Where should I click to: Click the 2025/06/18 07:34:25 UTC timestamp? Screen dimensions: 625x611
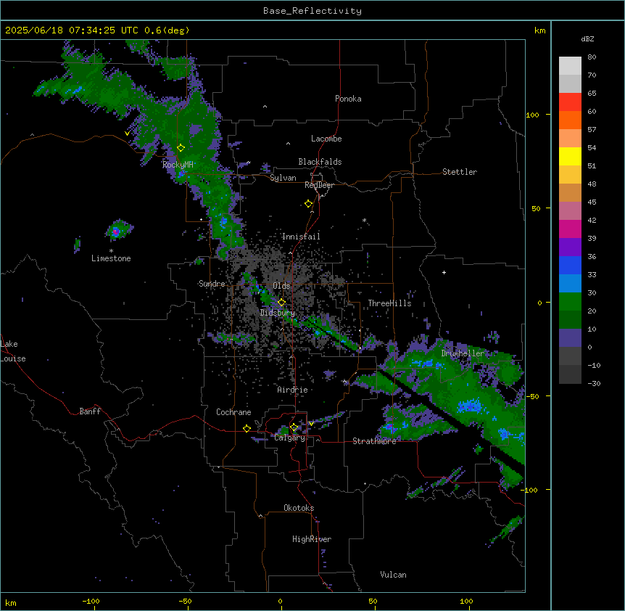point(73,30)
